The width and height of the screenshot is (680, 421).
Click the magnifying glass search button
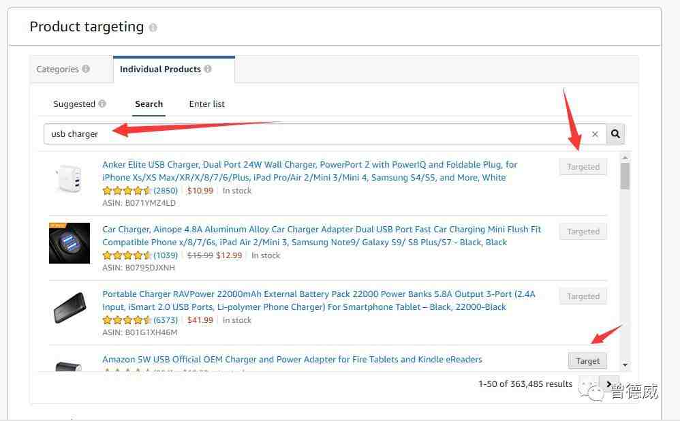pyautogui.click(x=615, y=134)
